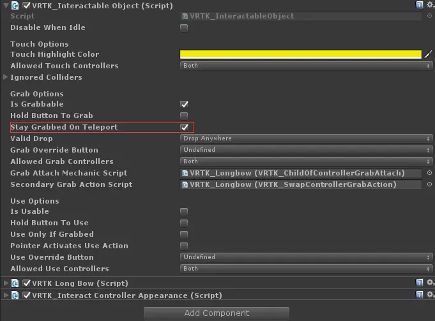Open settings gear for VRTK Long Bow
The width and height of the screenshot is (435, 321).
[x=430, y=283]
